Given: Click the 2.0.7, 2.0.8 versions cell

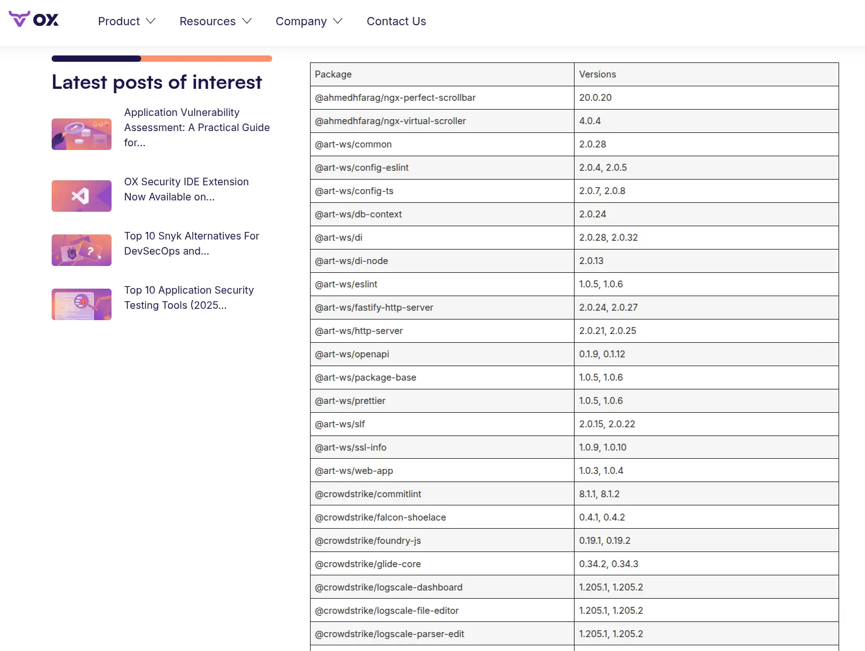Looking at the screenshot, I should pyautogui.click(x=706, y=191).
